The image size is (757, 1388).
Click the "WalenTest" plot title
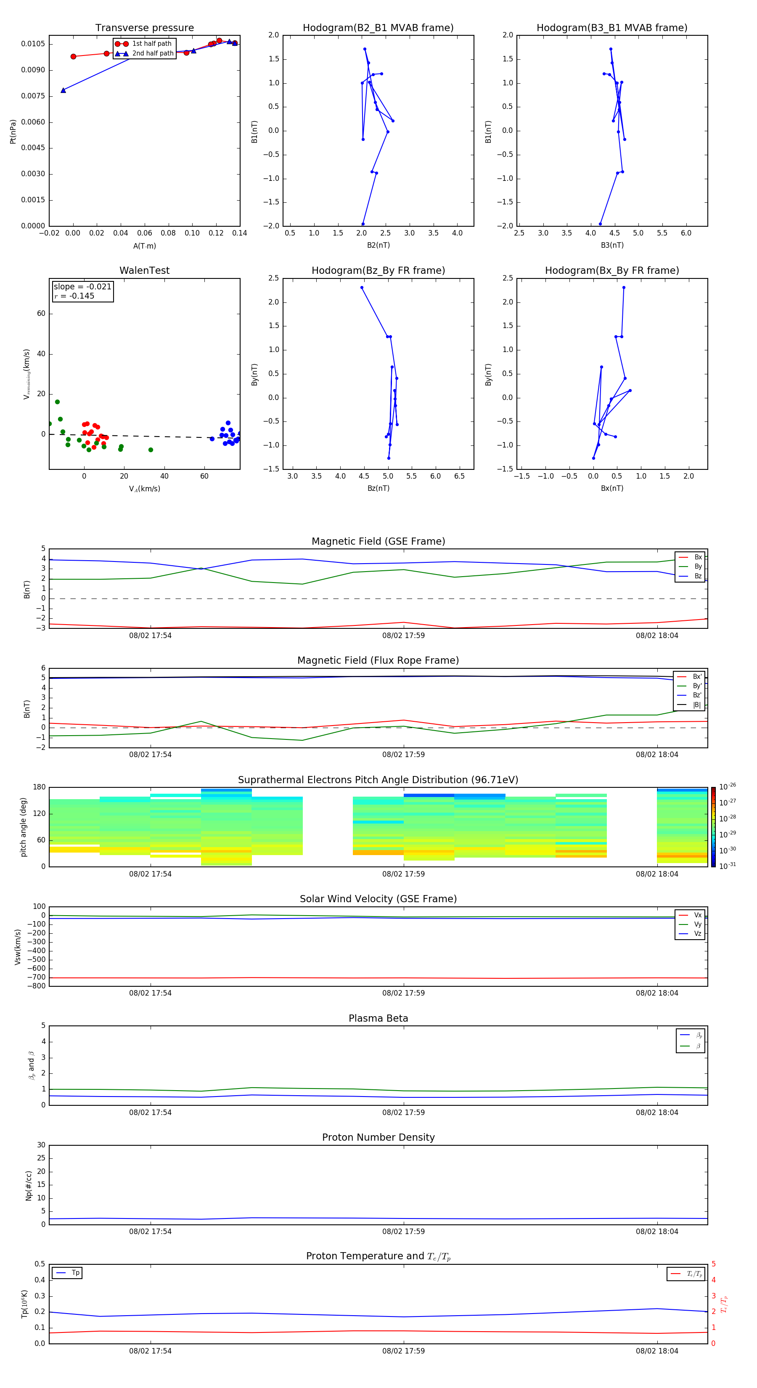tap(144, 270)
